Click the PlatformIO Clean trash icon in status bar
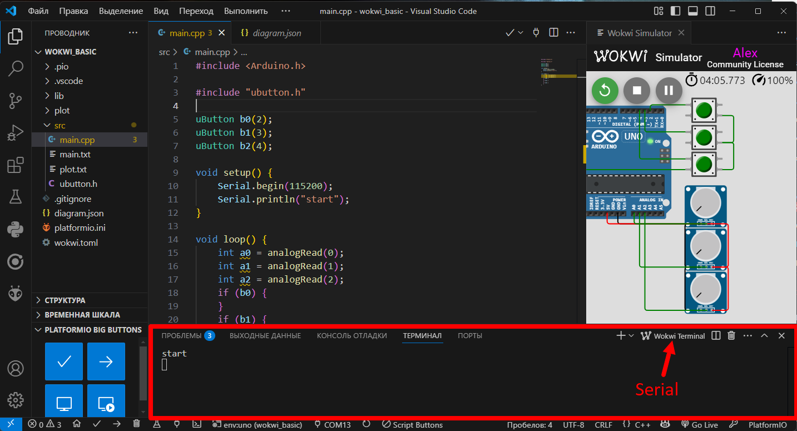Image resolution: width=797 pixels, height=431 pixels. [137, 424]
